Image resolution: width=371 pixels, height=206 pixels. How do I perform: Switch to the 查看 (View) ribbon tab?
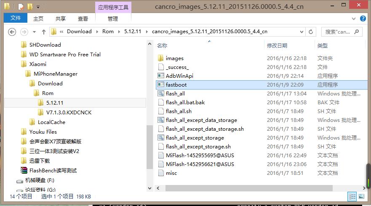(83, 18)
